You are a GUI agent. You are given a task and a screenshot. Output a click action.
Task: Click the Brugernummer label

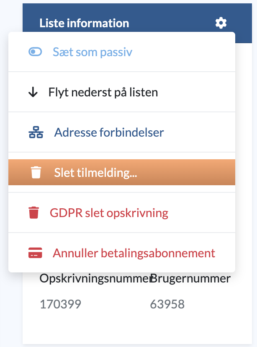point(190,278)
